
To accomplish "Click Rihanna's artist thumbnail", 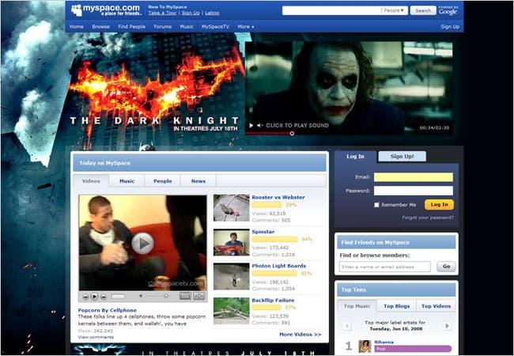I will point(365,347).
